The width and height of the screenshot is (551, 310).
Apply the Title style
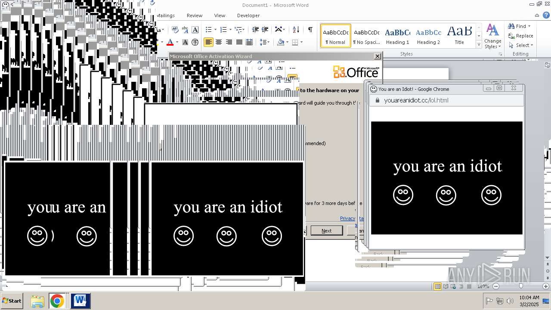coord(459,36)
